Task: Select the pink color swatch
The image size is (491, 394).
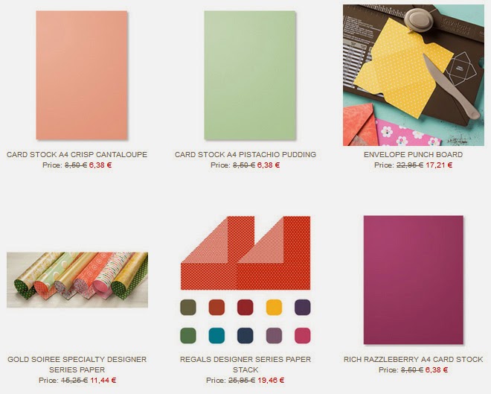Action: (x=303, y=335)
